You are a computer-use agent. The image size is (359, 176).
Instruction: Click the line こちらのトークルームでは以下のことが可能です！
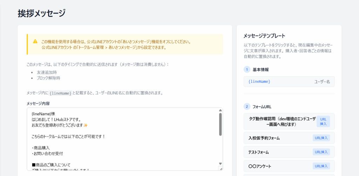[x=68, y=137]
